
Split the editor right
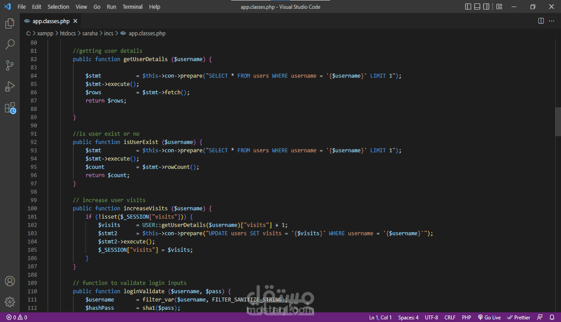541,21
